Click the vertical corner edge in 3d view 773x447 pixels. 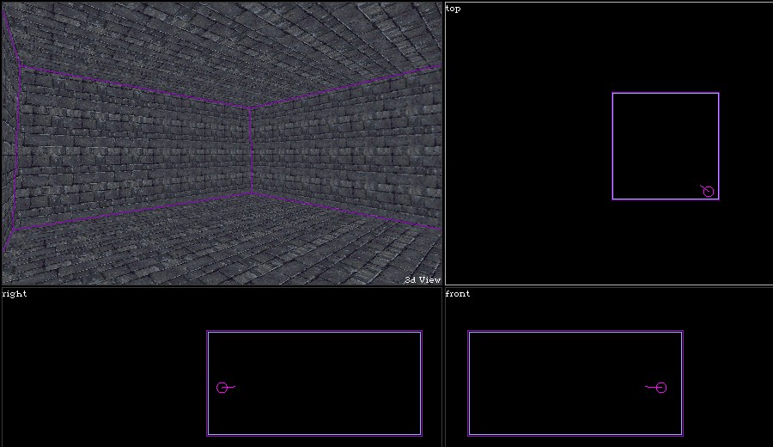coord(252,150)
